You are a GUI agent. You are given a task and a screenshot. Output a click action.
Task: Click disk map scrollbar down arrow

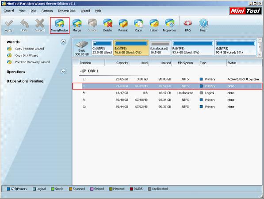click(260, 55)
